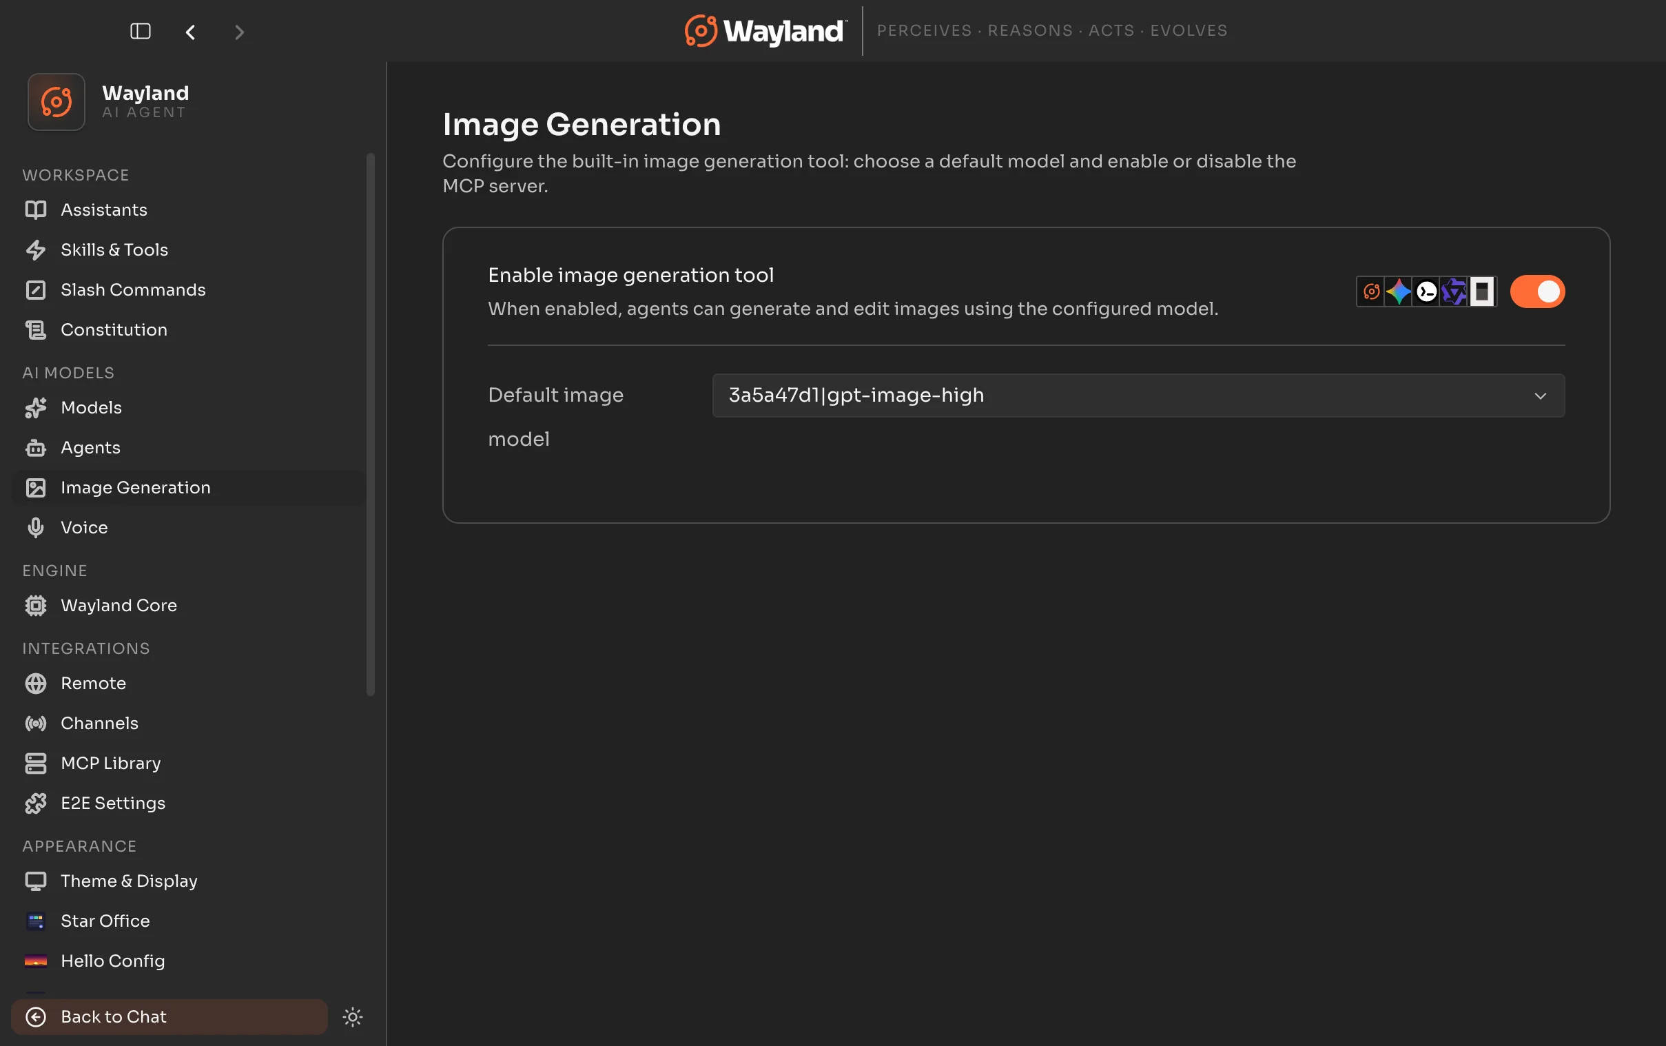The width and height of the screenshot is (1666, 1046).
Task: Click the "PERCEIVES · REASONS · ACTS · EVOLVES" tagline
Action: coord(1052,30)
